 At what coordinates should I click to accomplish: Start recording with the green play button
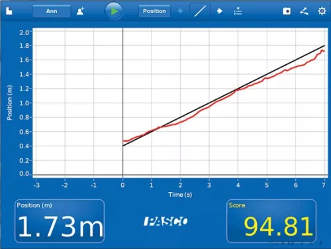114,11
